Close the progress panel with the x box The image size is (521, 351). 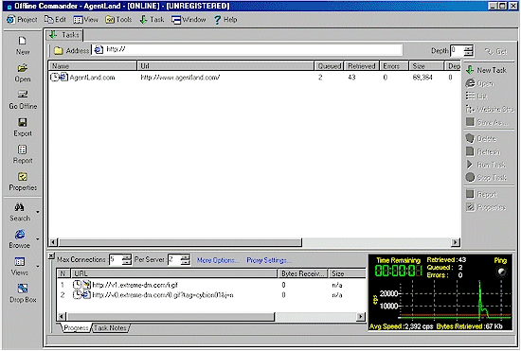click(x=51, y=255)
